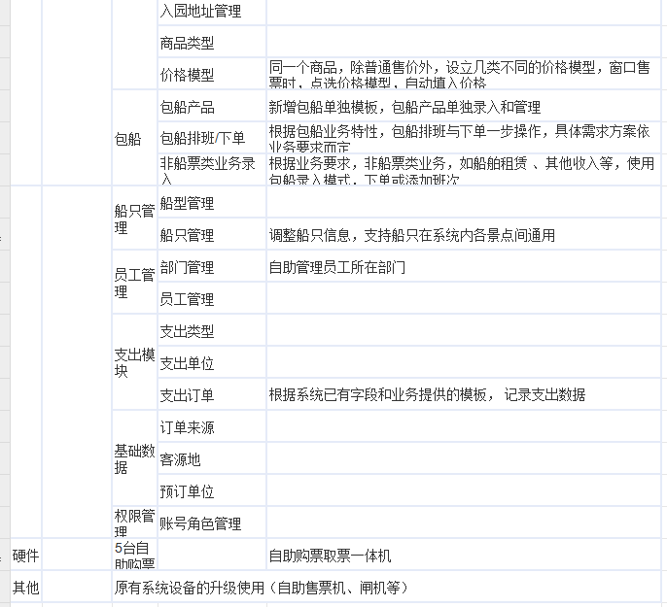Viewport: 667px width, 607px height.
Task: Select the 订单来源 cell
Action: click(211, 427)
